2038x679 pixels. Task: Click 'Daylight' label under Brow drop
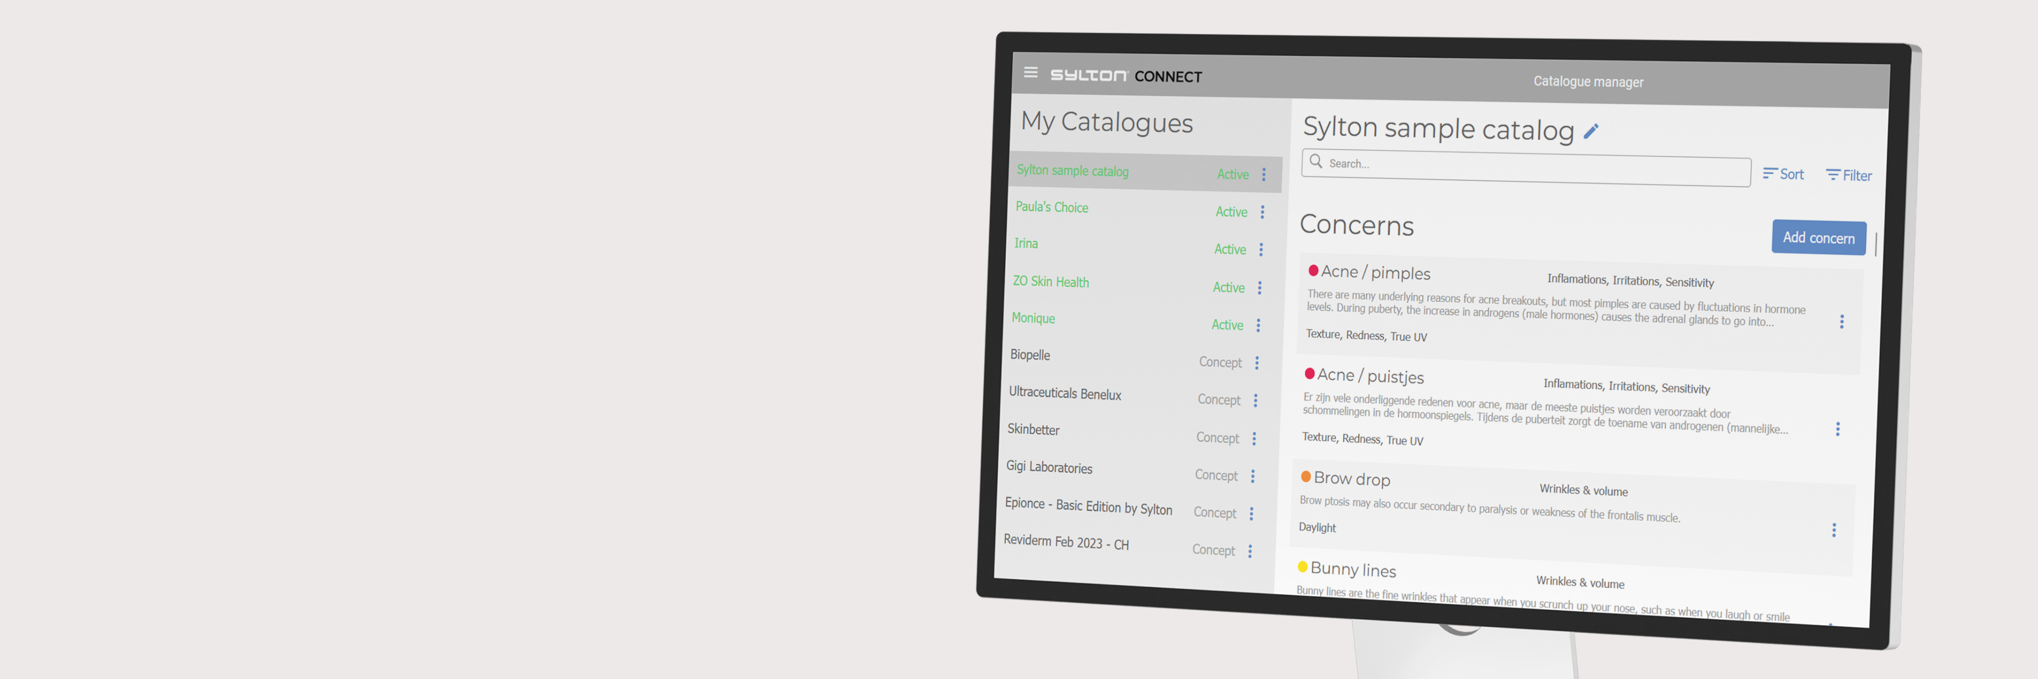[1317, 528]
